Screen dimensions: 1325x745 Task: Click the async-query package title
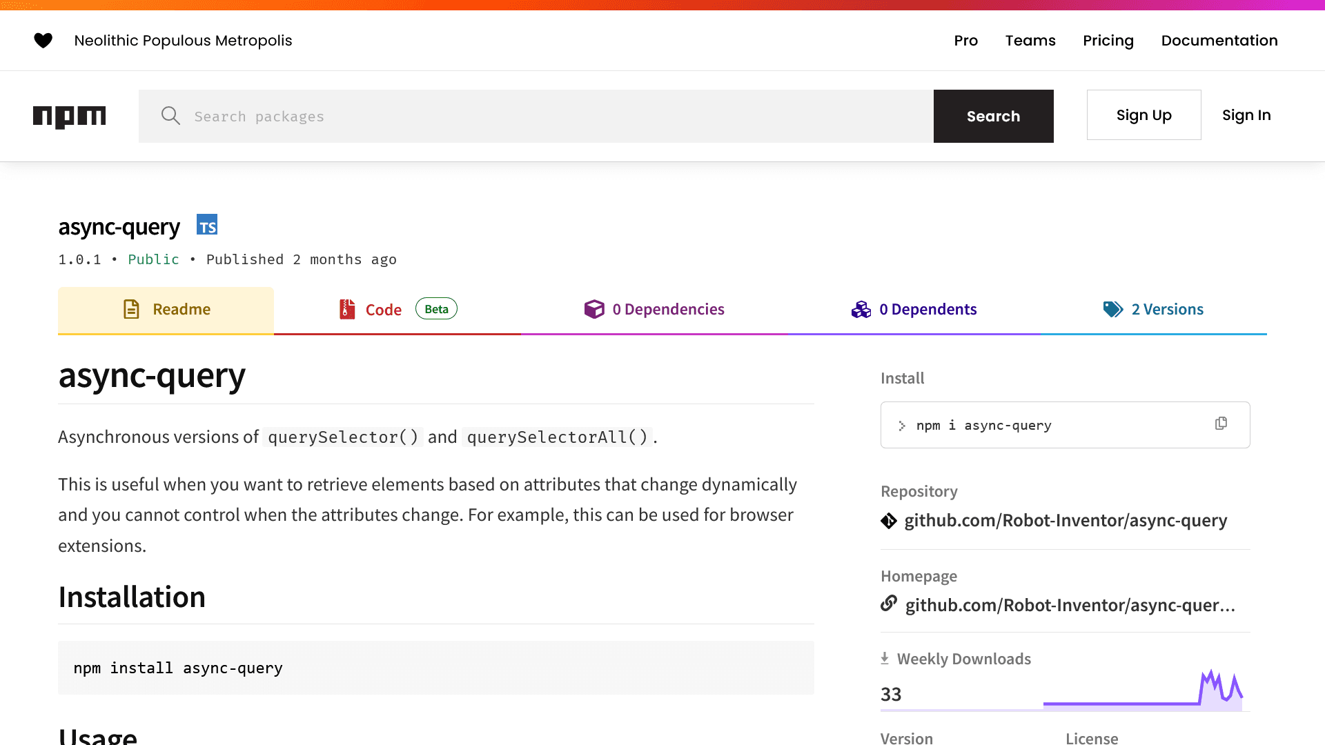click(119, 227)
